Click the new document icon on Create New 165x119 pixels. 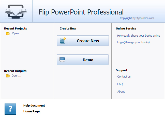tap(63, 41)
